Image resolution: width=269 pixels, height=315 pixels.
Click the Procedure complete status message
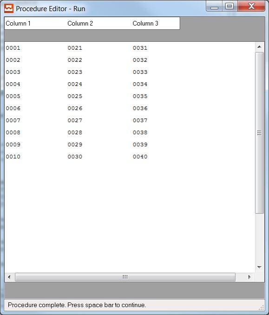(x=77, y=305)
